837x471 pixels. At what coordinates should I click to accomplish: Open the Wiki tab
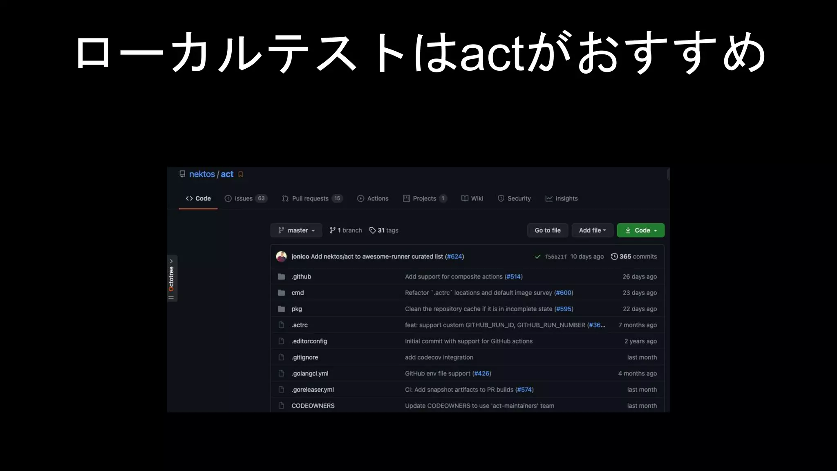[472, 198]
